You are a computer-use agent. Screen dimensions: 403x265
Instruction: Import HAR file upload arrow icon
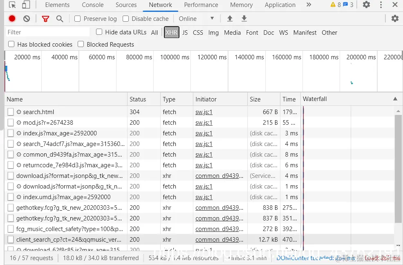pyautogui.click(x=230, y=18)
